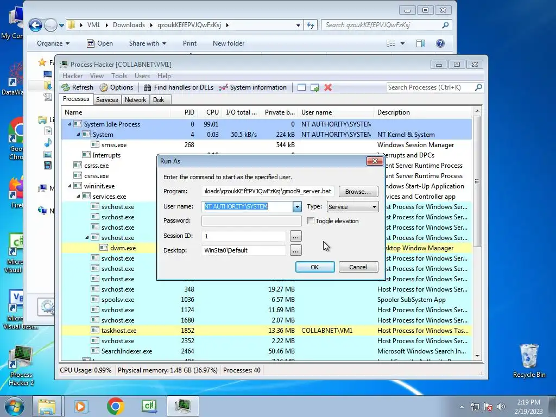Click Explorer search magnifier icon
The height and width of the screenshot is (417, 556).
445,25
